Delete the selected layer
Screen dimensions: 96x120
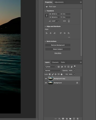coord(78,119)
